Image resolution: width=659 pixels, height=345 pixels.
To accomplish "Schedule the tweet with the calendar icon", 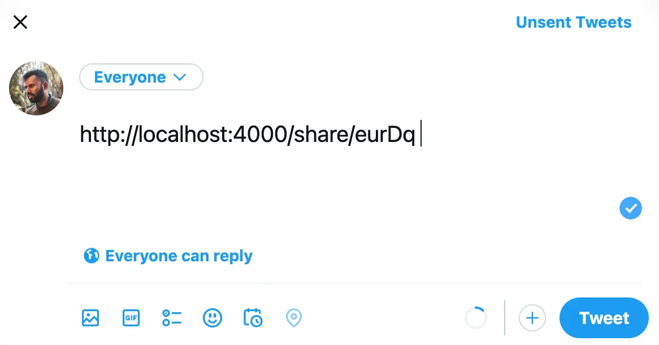I will [253, 318].
